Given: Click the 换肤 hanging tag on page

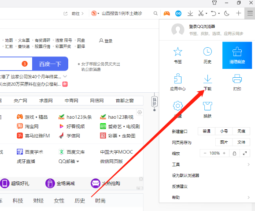Looking at the screenshot, I should 154,102.
